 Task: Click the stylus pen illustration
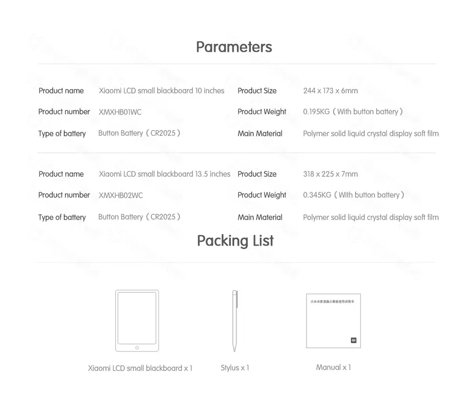235,320
